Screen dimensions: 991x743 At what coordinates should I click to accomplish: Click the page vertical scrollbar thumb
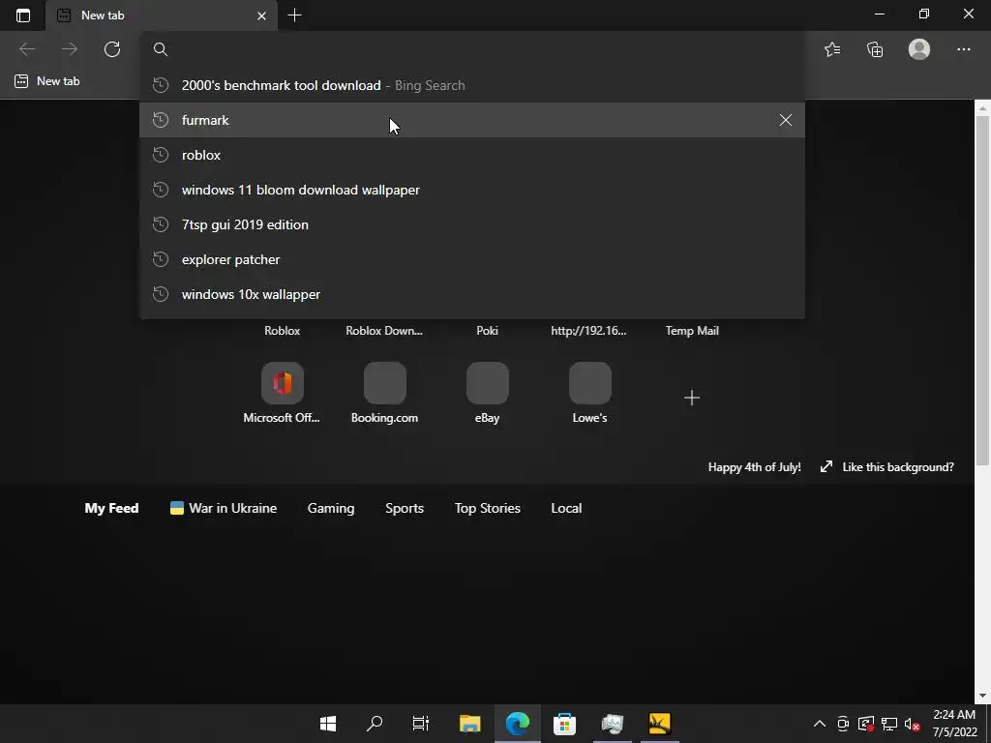coord(983,290)
